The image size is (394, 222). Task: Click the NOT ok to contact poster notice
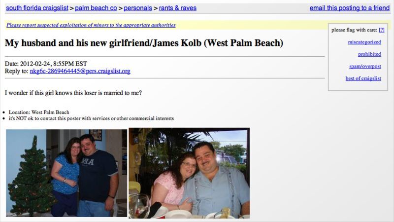coord(91,118)
